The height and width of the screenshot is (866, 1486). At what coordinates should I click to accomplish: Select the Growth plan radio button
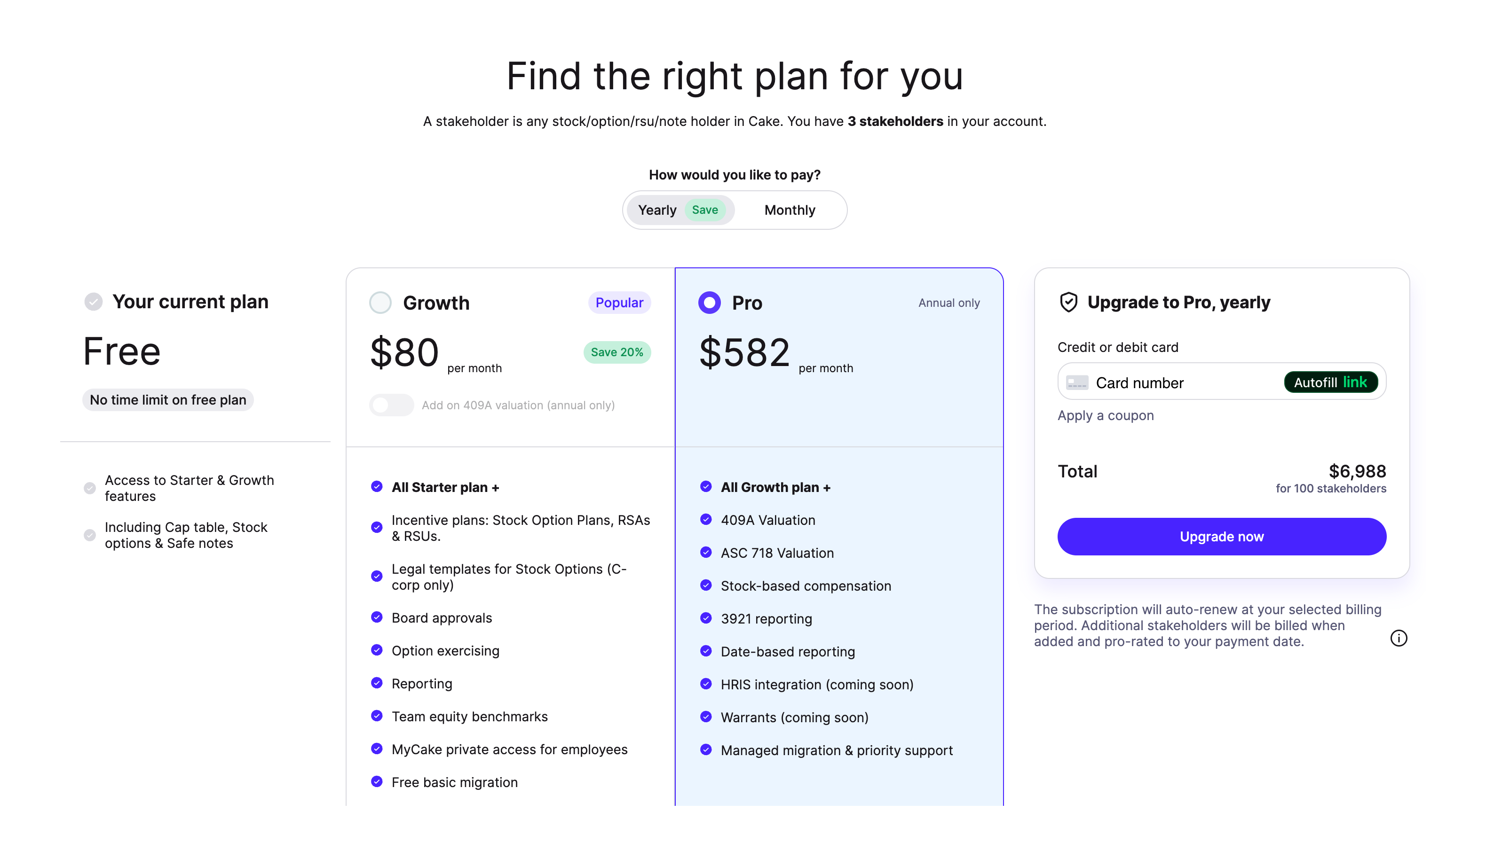coord(380,303)
